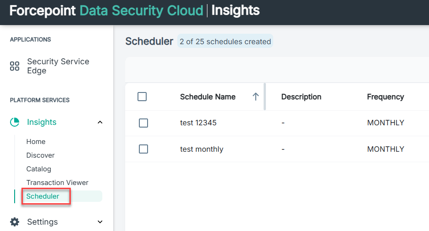The width and height of the screenshot is (429, 231).
Task: Open the Security Service Edge grid icon
Action: pyautogui.click(x=15, y=66)
